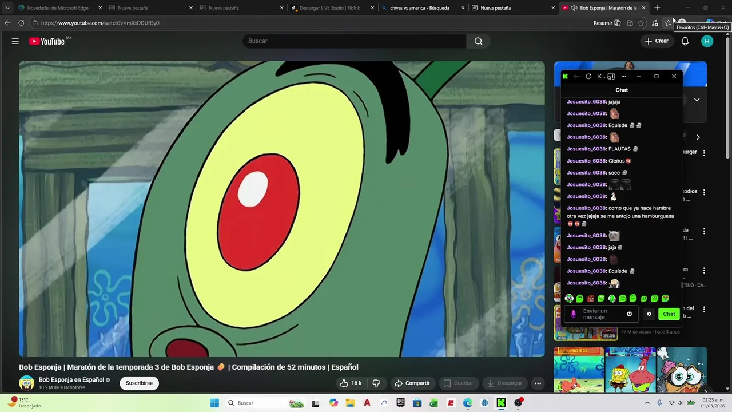Open the Edge Favorites list button
The image size is (732, 412).
tap(668, 23)
